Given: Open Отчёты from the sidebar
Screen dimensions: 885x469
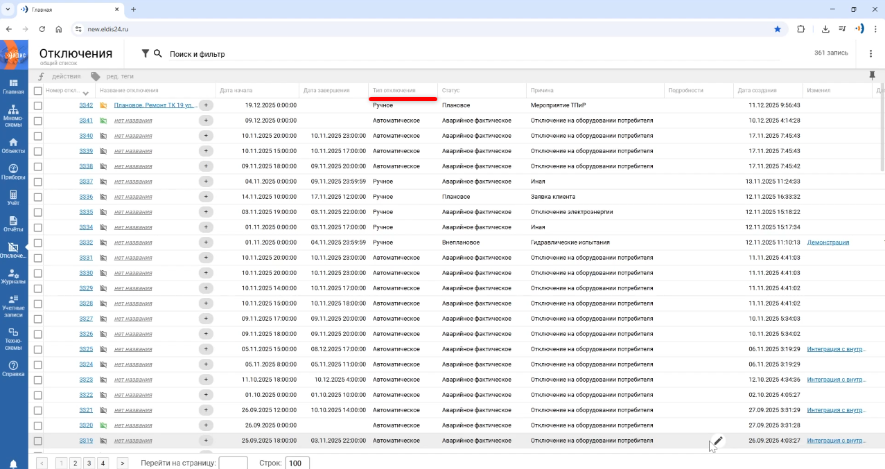Looking at the screenshot, I should click(x=13, y=224).
